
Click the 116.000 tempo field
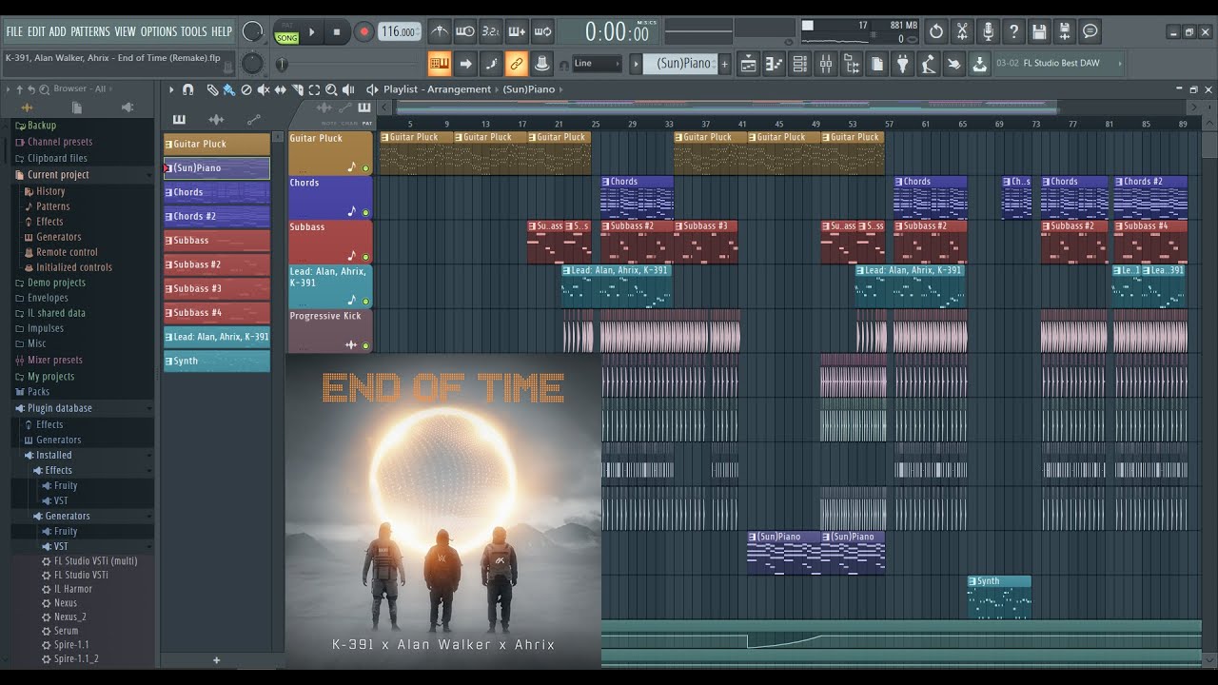pyautogui.click(x=400, y=31)
